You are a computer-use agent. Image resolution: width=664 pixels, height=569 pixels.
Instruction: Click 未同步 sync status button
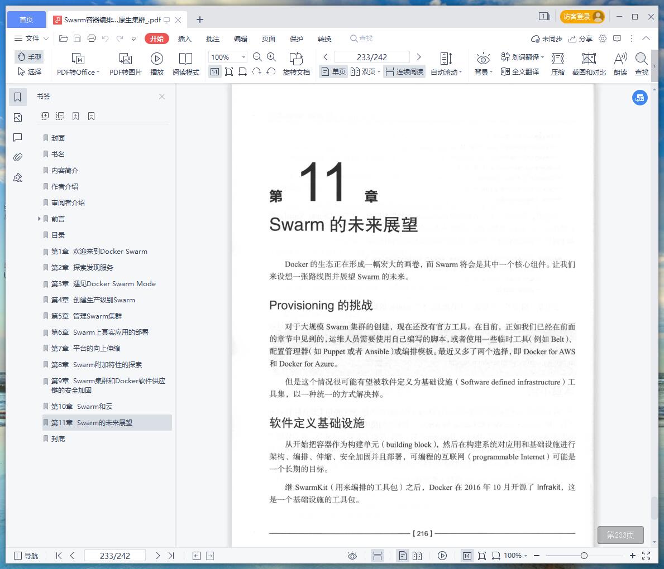547,38
